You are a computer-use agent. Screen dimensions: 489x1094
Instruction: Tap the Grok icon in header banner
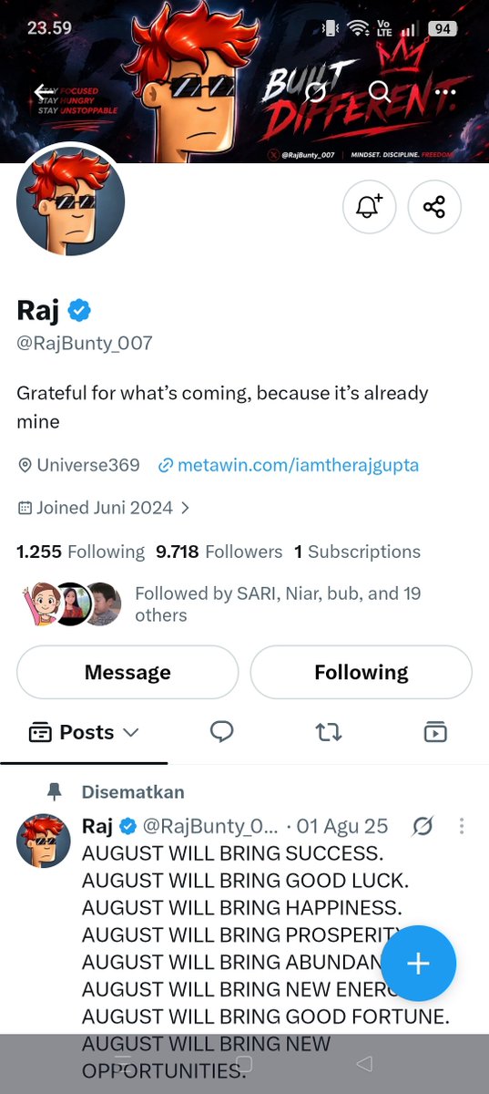coord(315,91)
